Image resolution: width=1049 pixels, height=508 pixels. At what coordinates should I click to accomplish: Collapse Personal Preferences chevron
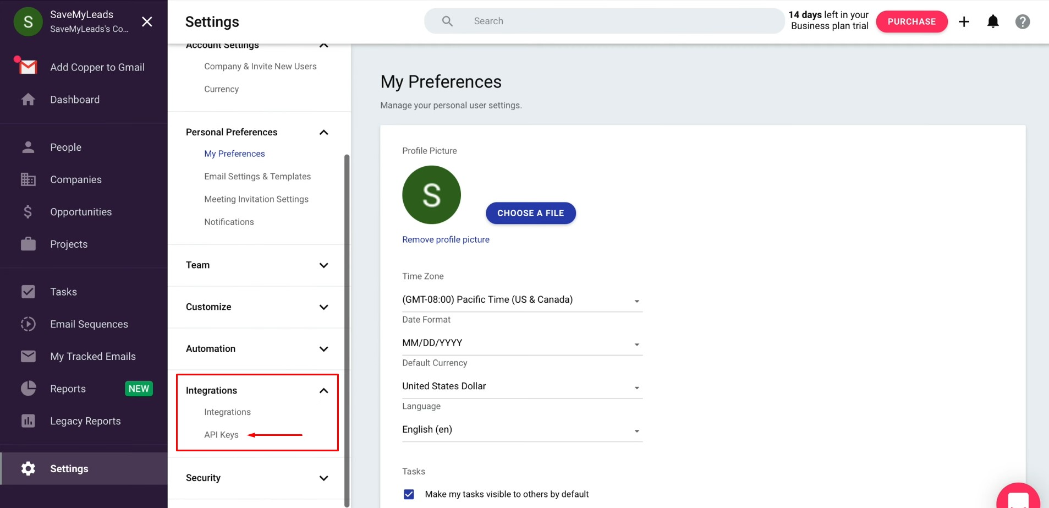(x=324, y=132)
